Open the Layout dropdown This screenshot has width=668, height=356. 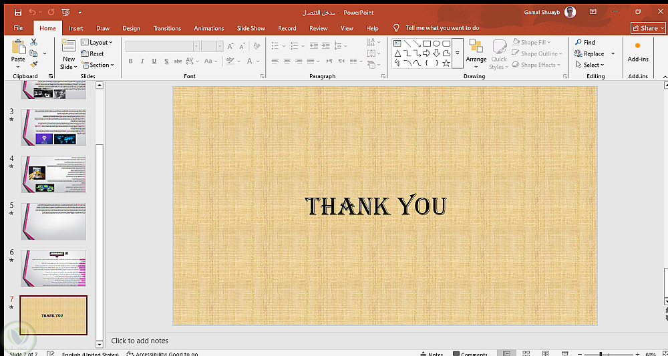tap(97, 42)
